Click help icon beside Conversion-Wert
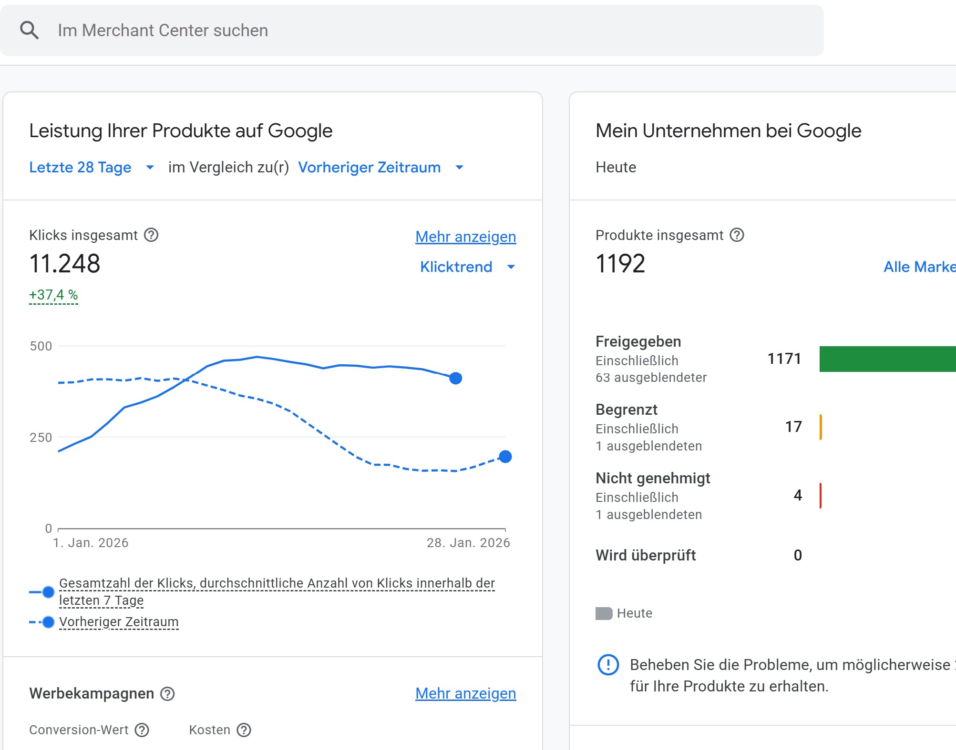 (142, 730)
